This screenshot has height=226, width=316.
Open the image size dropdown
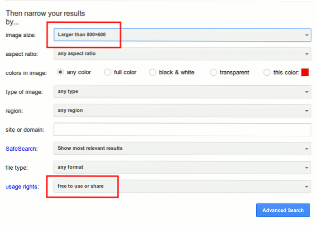(182, 34)
